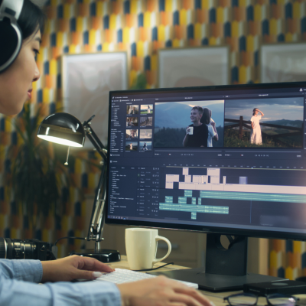The height and width of the screenshot is (306, 306).
Task: Select the media bin thumbnail of pale hazy sky
Action: [145, 134]
